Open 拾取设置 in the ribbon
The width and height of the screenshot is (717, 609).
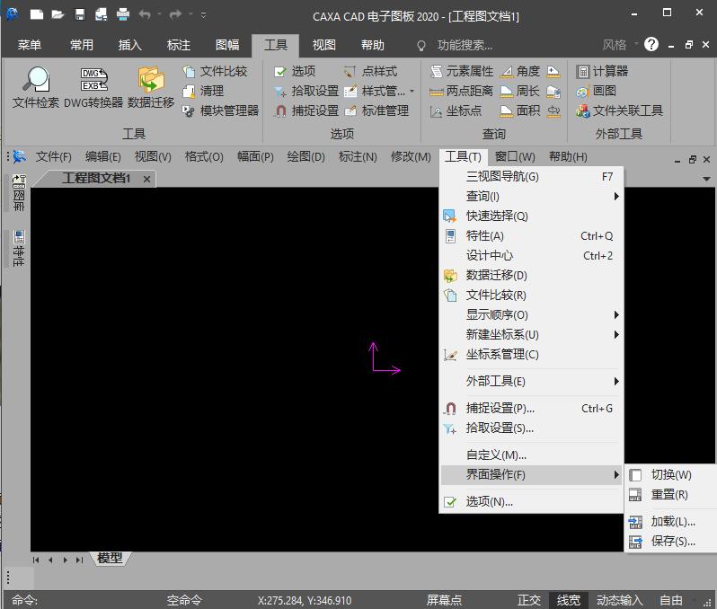tap(306, 91)
